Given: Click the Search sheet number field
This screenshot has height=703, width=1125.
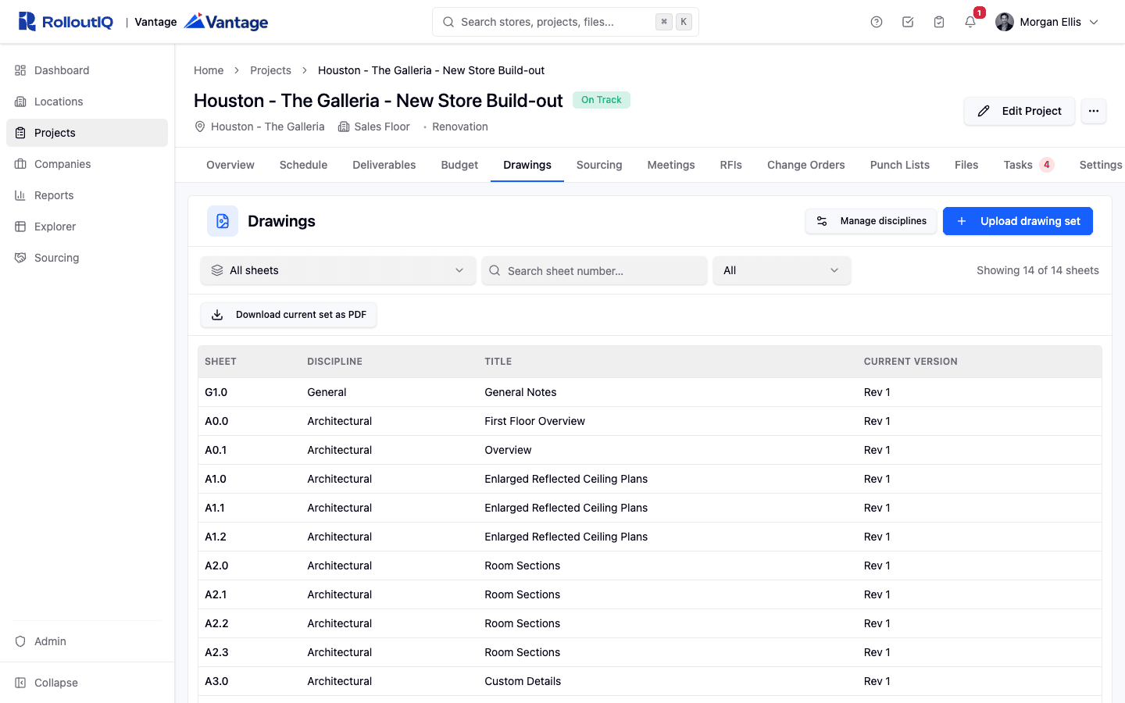Looking at the screenshot, I should pos(595,270).
